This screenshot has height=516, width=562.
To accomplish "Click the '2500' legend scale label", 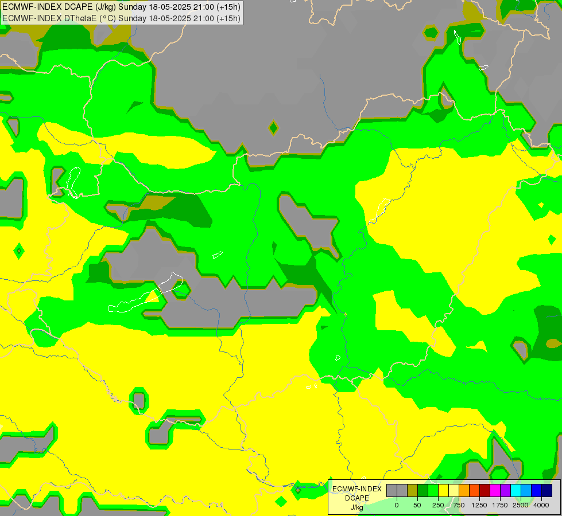I will [x=521, y=505].
